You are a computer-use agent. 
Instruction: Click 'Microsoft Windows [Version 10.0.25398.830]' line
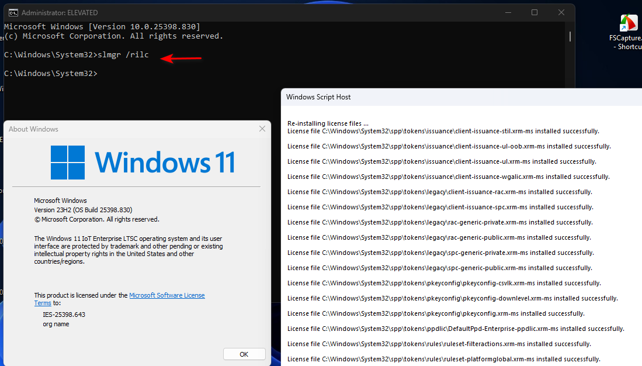102,27
